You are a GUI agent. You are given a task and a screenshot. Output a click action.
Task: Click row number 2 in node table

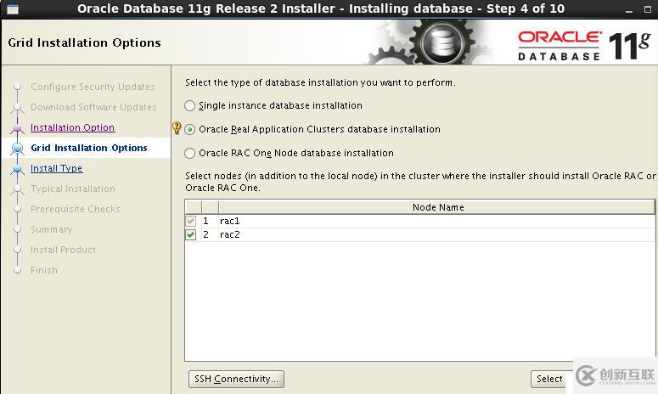[x=206, y=234]
